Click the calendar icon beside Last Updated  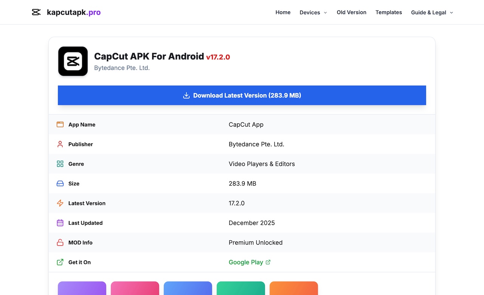click(x=60, y=223)
